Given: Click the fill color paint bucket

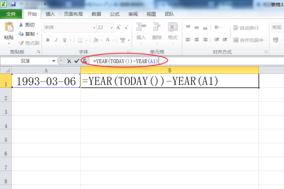Looking at the screenshot, I should pyautogui.click(x=96, y=40).
